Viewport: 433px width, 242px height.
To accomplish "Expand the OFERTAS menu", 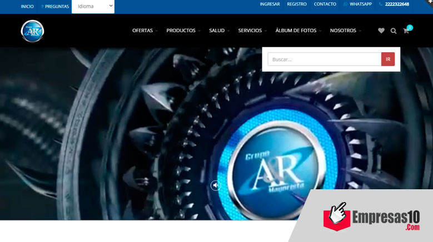I will 145,31.
